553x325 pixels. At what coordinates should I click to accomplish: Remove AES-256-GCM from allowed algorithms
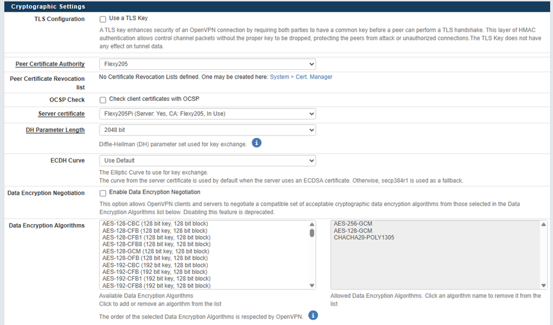[352, 224]
